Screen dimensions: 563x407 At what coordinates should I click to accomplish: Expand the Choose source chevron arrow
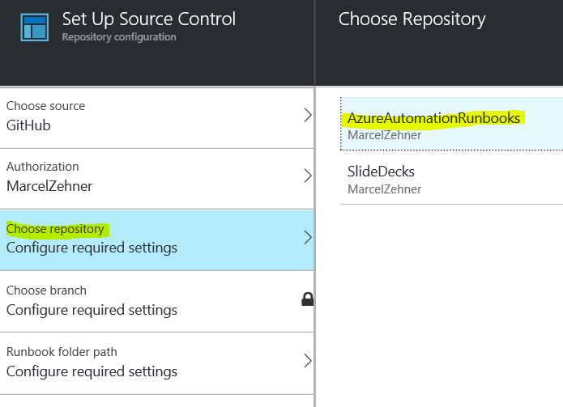(307, 116)
